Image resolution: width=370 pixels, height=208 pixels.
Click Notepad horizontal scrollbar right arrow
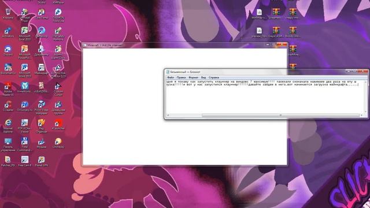[361, 115]
